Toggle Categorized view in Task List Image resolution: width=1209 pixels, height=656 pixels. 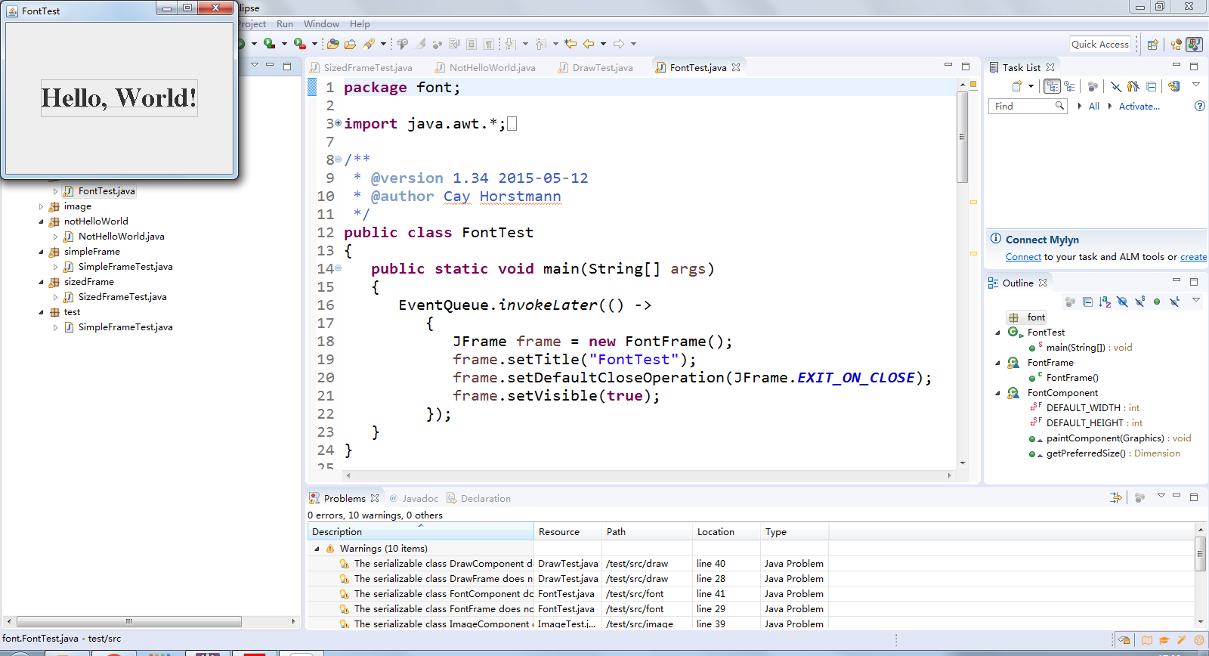(x=1052, y=86)
